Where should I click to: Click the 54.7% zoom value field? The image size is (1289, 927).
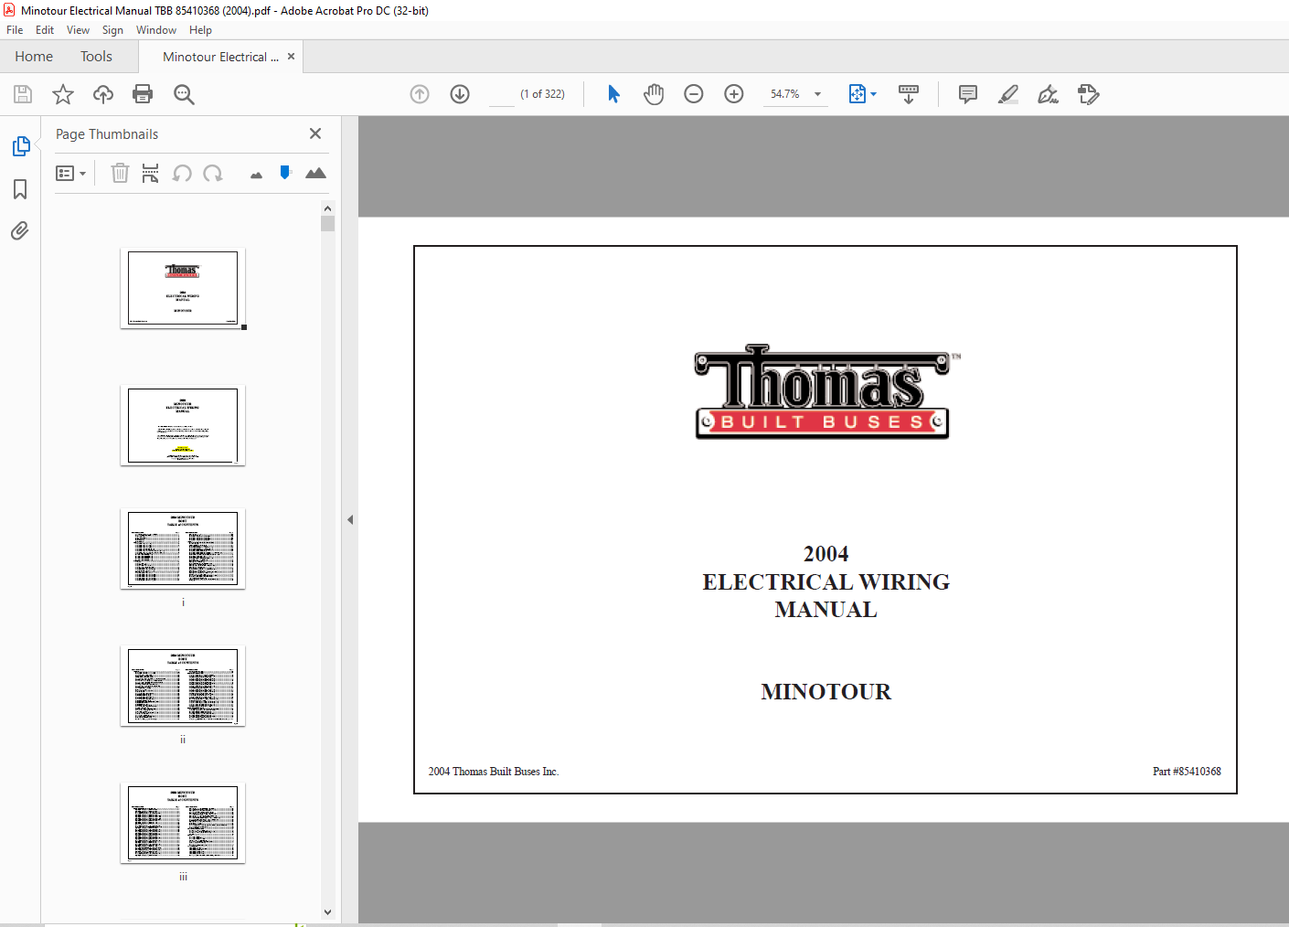785,94
